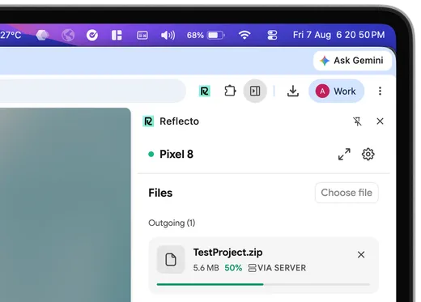The image size is (421, 302).
Task: Expand the Pixel 8 view fullscreen
Action: click(344, 154)
